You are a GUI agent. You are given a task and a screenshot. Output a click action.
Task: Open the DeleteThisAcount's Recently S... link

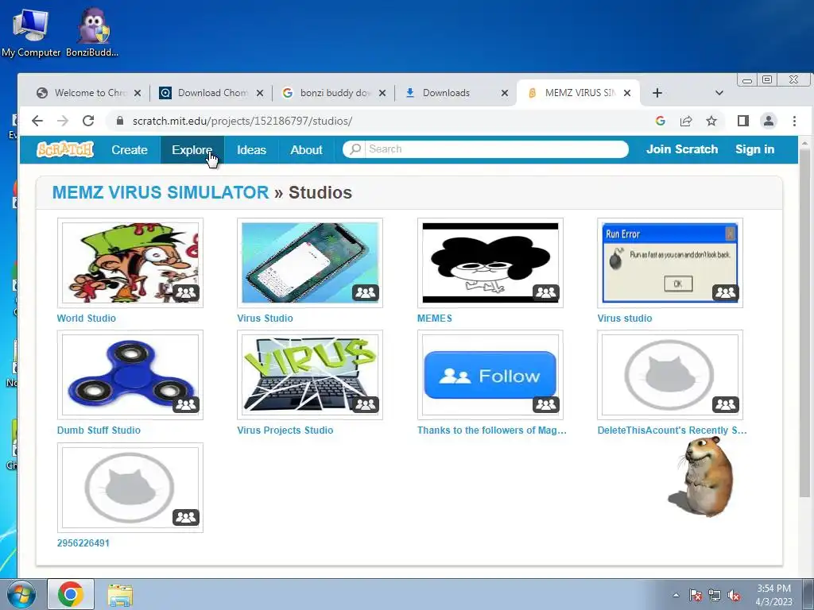pyautogui.click(x=672, y=430)
